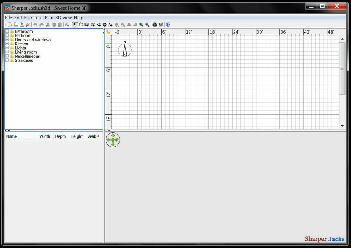Select the Create walls tool
The image size is (351, 248).
pos(87,25)
